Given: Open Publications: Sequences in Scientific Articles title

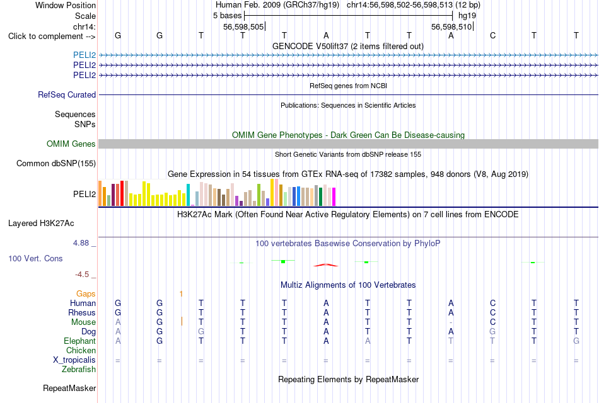Looking at the screenshot, I should point(348,105).
